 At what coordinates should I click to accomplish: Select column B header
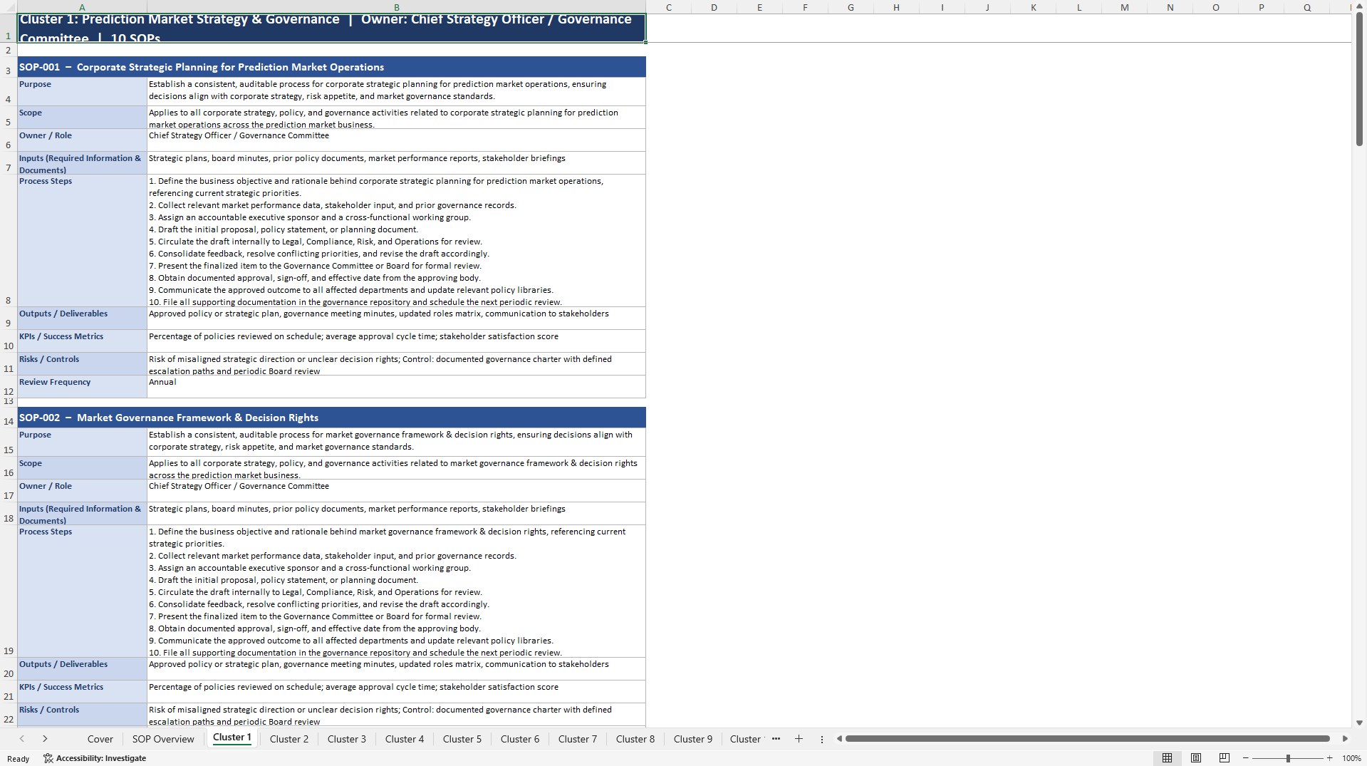[x=397, y=7]
